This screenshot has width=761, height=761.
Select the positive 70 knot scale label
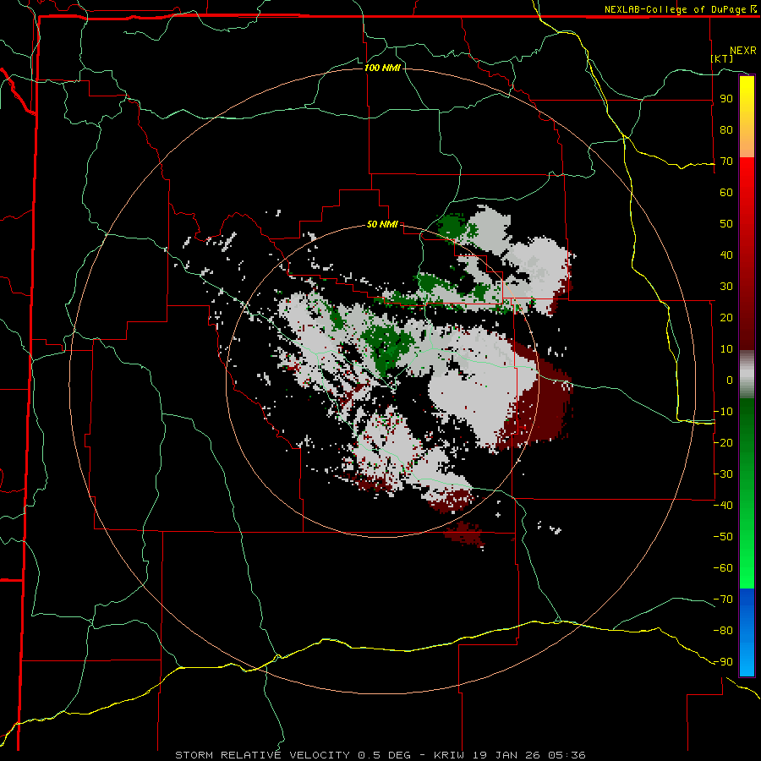point(726,162)
